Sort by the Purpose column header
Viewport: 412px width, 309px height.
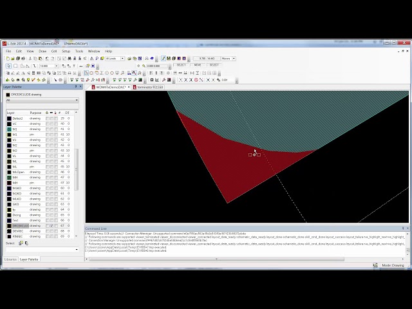tap(35, 113)
